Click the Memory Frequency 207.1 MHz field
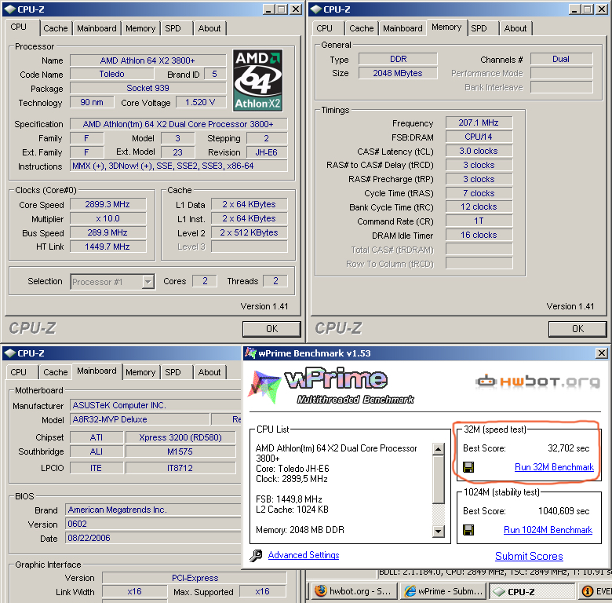612x603 pixels. pos(479,122)
